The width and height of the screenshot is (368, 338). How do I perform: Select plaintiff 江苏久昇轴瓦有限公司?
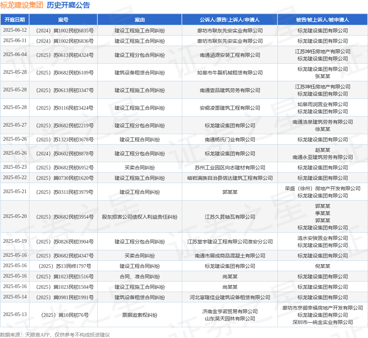230,217
